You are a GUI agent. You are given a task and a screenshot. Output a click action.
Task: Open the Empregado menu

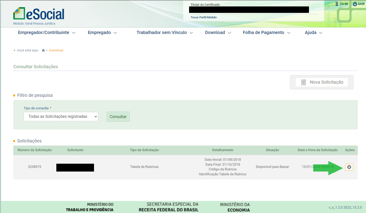pos(102,33)
